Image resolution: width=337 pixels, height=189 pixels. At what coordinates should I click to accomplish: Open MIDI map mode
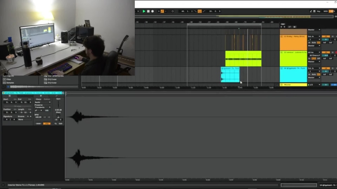[x=326, y=11]
